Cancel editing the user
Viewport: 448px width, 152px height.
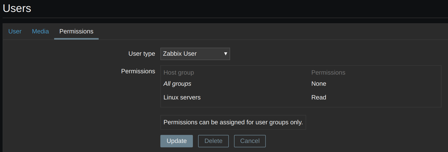click(x=250, y=141)
